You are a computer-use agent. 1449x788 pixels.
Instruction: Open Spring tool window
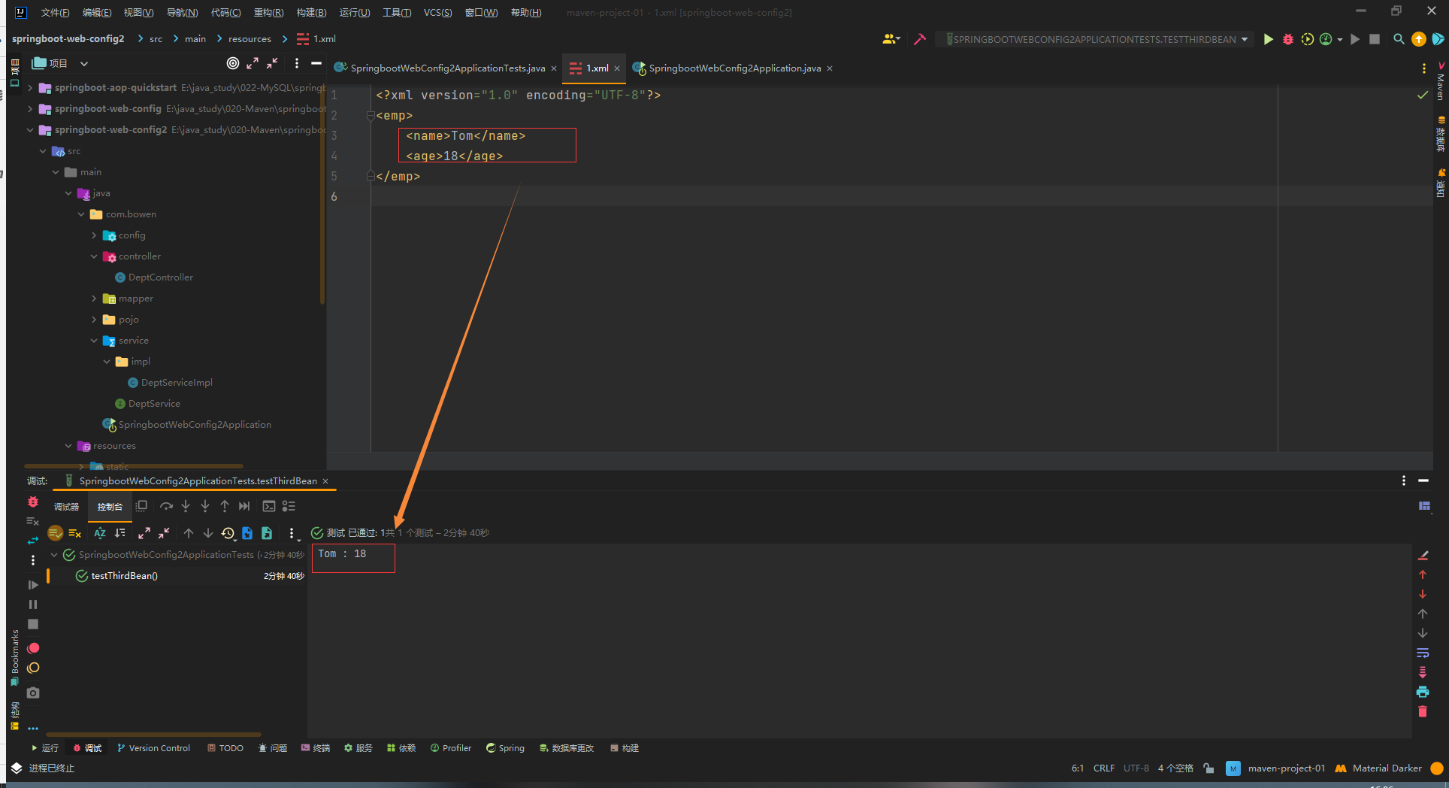coord(505,748)
